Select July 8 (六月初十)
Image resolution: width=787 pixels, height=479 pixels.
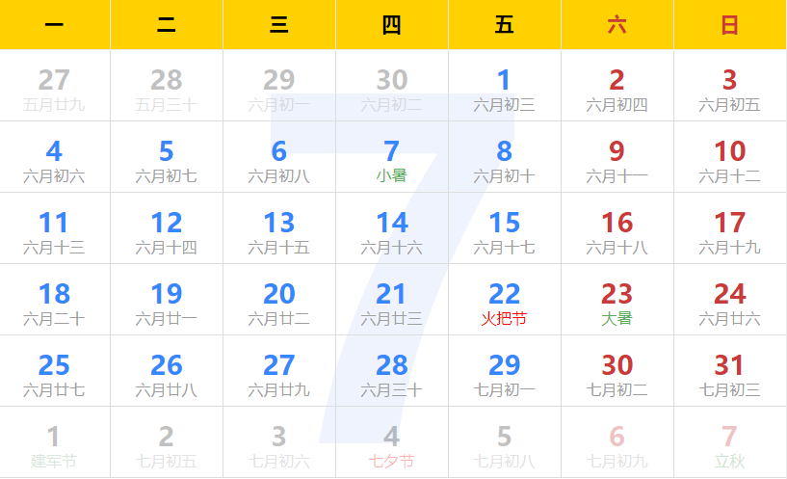click(505, 157)
